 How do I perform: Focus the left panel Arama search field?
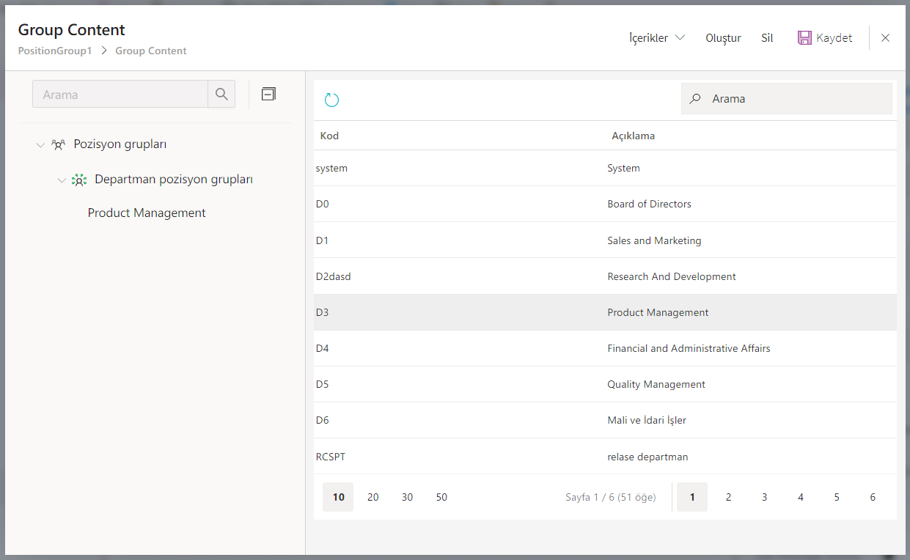coord(120,95)
